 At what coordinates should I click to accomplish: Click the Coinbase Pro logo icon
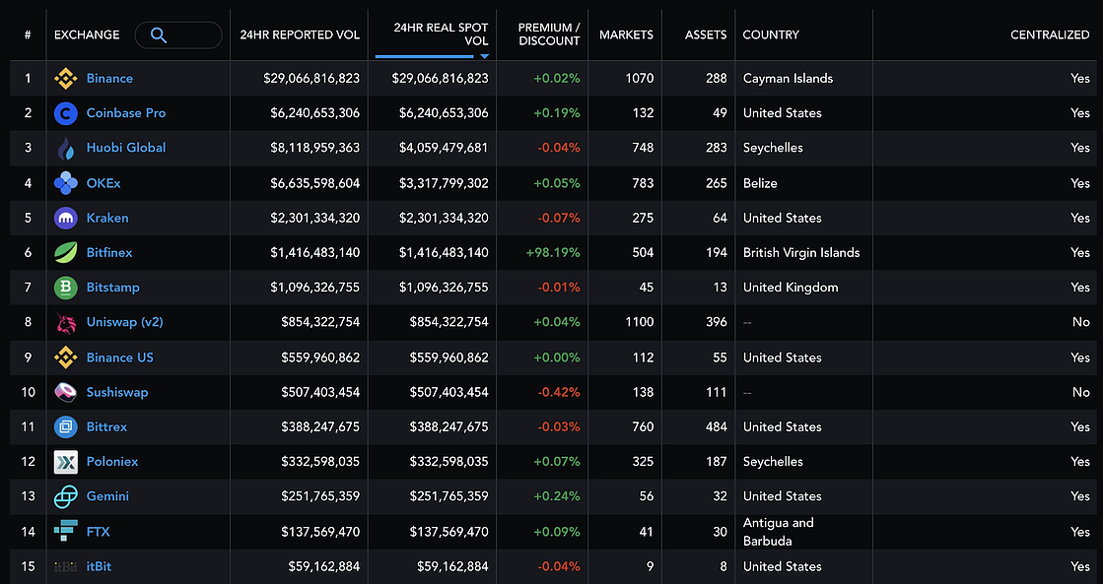point(66,113)
